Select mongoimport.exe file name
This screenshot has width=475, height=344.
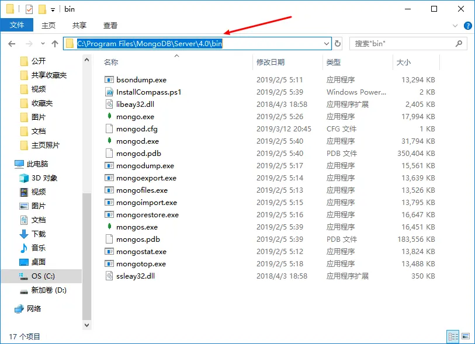click(147, 203)
